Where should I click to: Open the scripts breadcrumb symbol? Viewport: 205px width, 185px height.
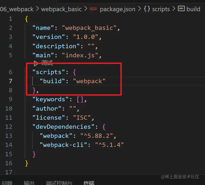[x=161, y=9]
